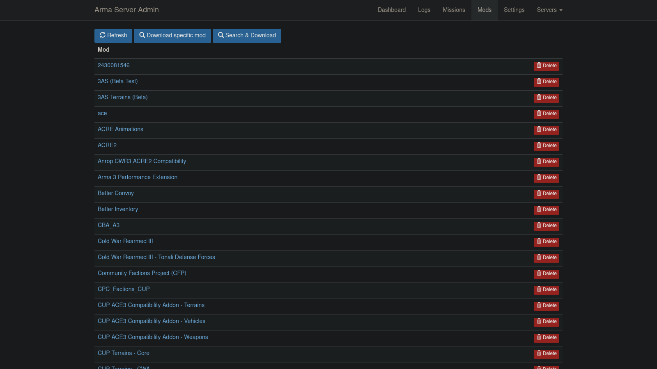Open the CPC_Factions_CUP link

[124, 289]
